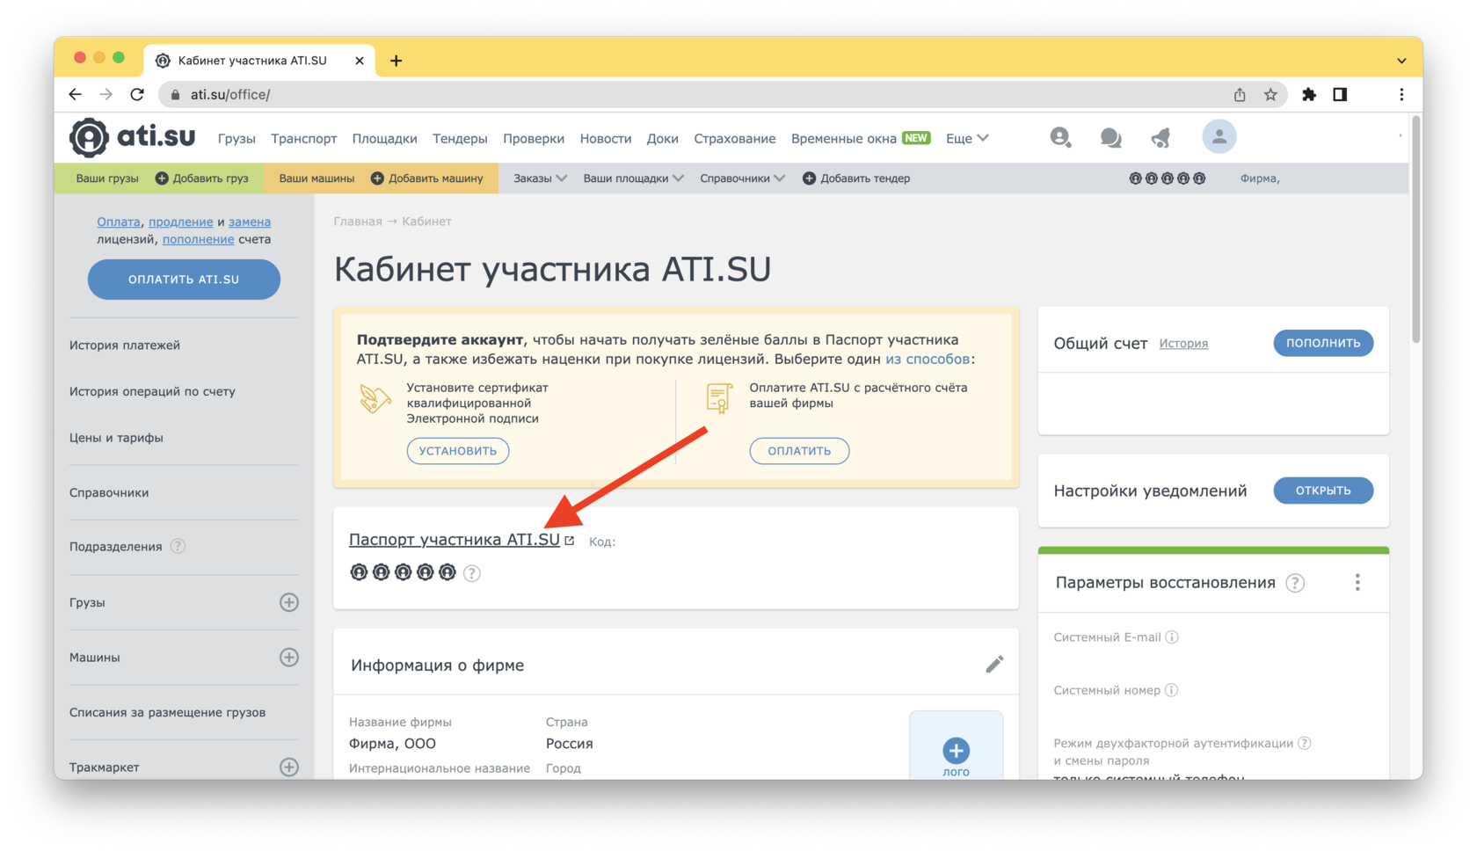
Task: Open the Справочники dropdown in toolbar
Action: [x=742, y=178]
